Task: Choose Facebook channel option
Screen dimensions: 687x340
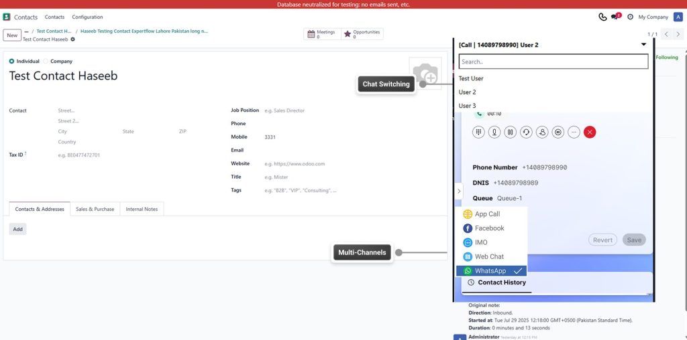Action: (x=492, y=228)
